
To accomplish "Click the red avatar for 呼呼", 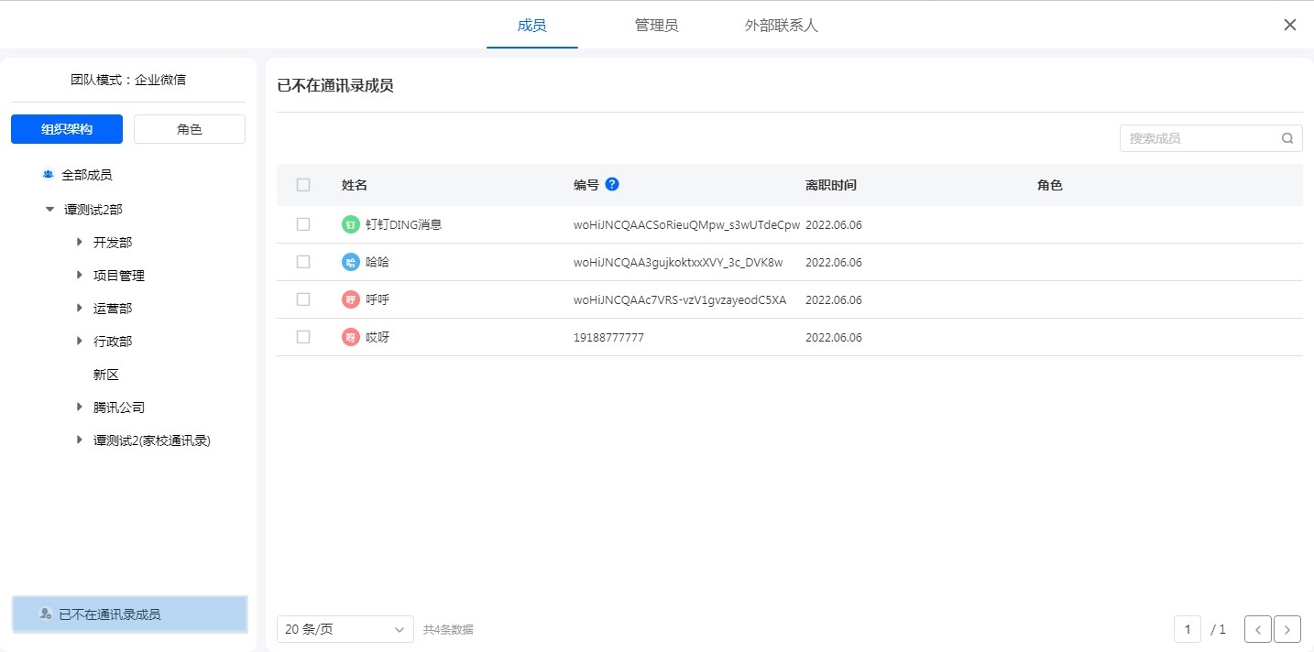I will [350, 299].
